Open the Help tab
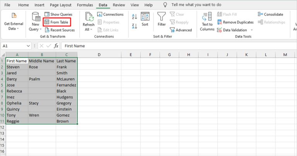The image size is (297, 156). point(148,5)
